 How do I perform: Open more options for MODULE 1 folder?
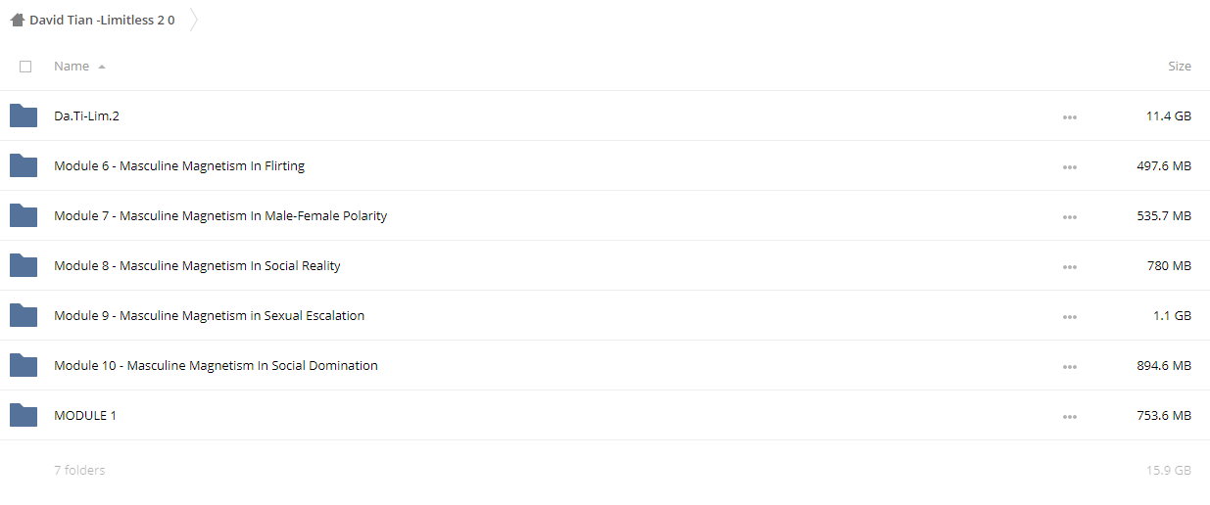(x=1069, y=416)
